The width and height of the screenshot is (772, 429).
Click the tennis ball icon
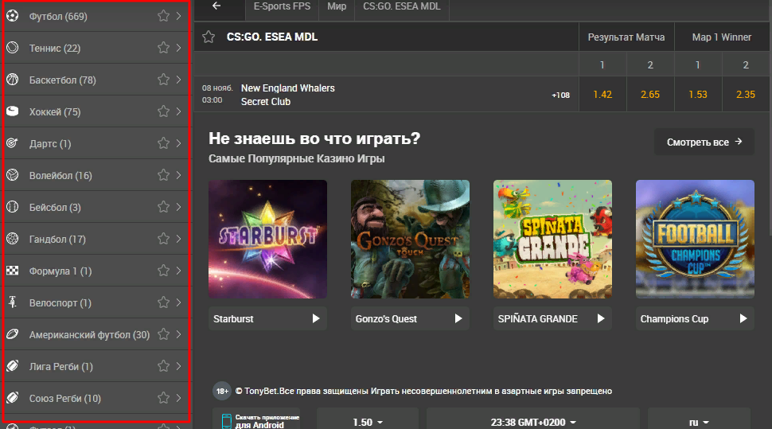(x=12, y=48)
